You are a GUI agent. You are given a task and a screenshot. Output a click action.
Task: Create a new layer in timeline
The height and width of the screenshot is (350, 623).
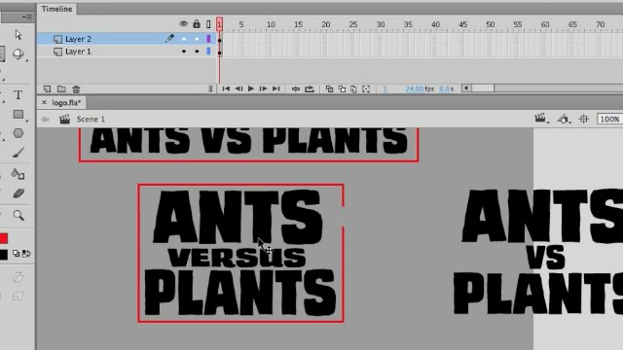click(47, 88)
